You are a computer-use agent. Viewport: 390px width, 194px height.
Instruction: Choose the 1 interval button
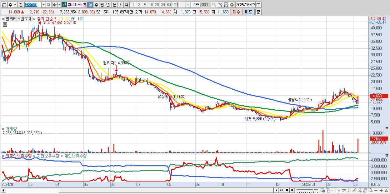[133, 5]
